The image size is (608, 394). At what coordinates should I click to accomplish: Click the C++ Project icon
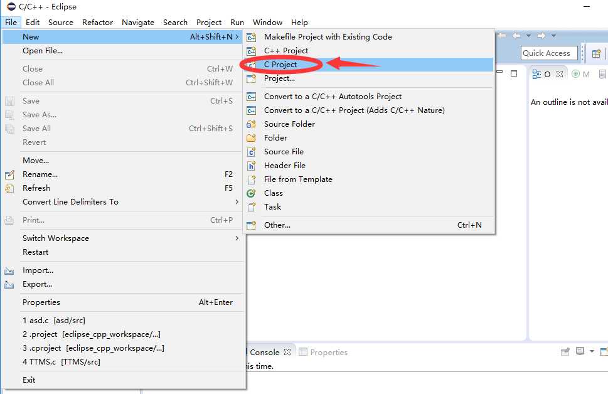coord(251,51)
